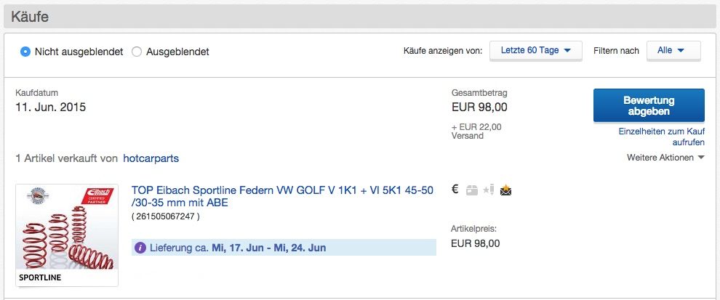The image size is (720, 300).
Task: Click the Eibach Sportline springs thumbnail
Action: point(67,235)
